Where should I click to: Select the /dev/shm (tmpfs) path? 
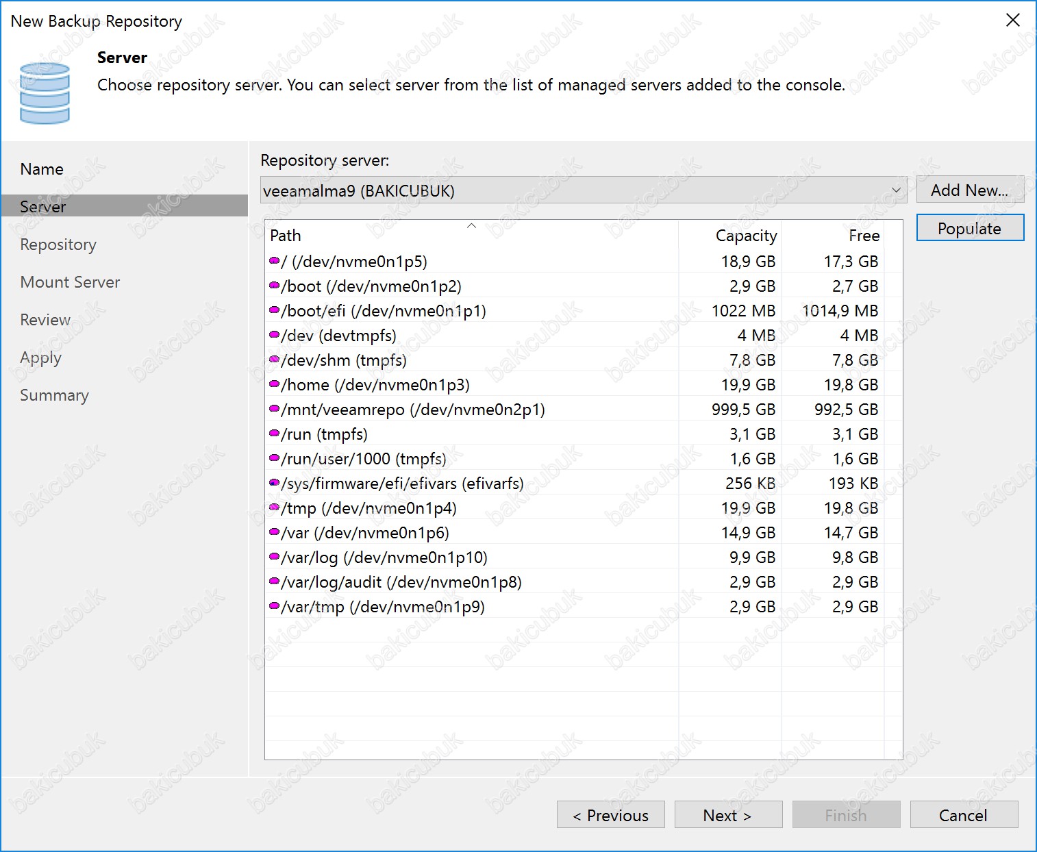pyautogui.click(x=344, y=360)
